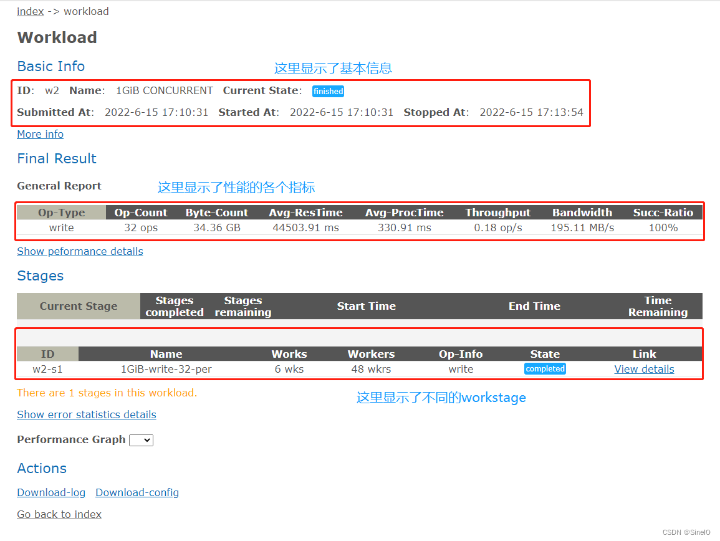Click the "completed" state badge
Image resolution: width=720 pixels, height=541 pixels.
545,368
